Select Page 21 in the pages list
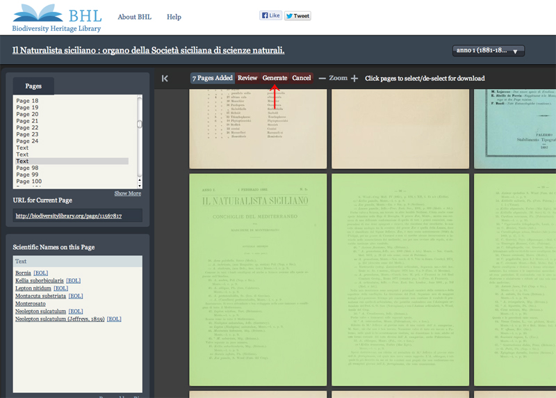Image resolution: width=556 pixels, height=398 pixels. 27,121
